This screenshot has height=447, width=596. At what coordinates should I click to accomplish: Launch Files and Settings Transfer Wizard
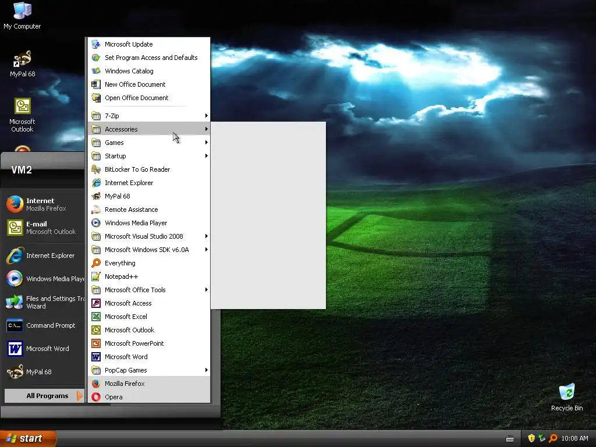point(44,302)
